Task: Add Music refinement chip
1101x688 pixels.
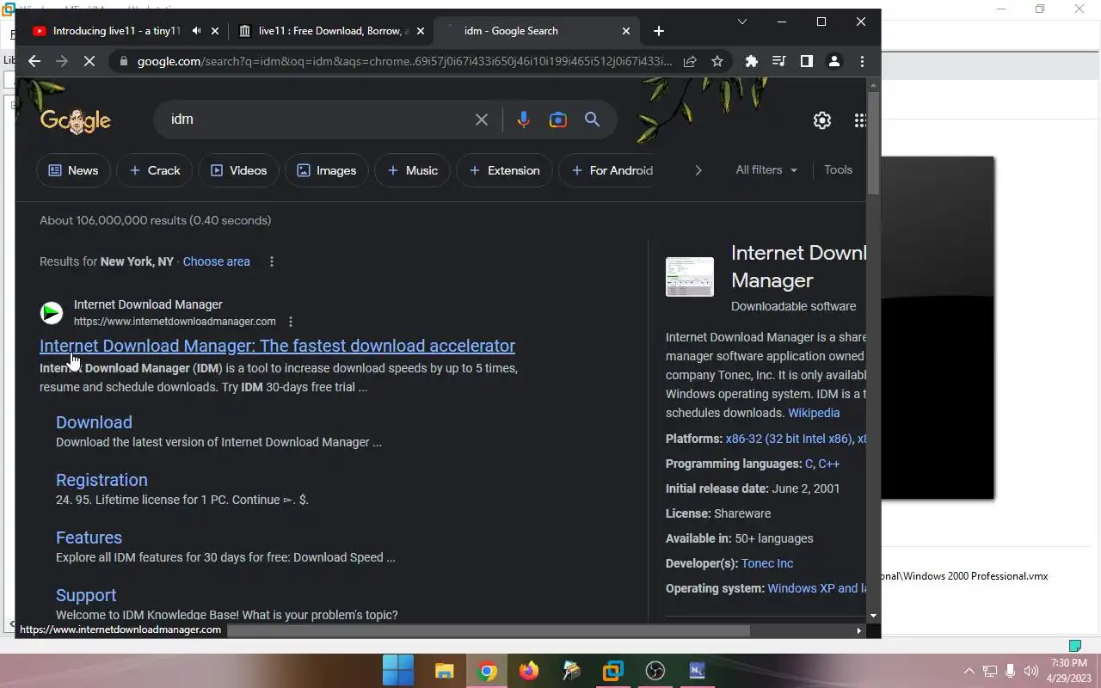Action: point(412,170)
